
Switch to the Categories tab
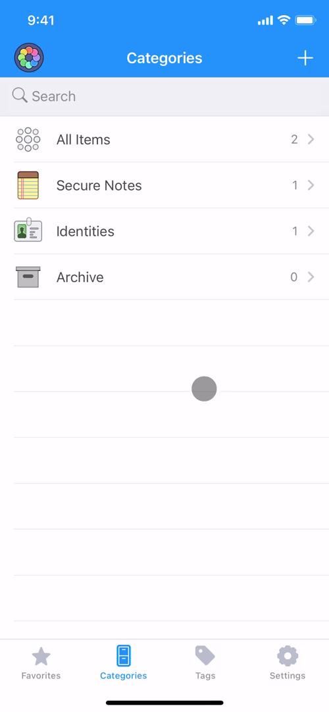[x=123, y=662]
